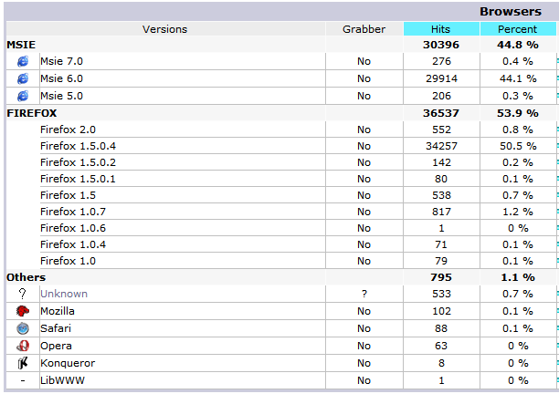Click the Browsers table title
Viewport: 559px width, 394px height.
[x=511, y=11]
